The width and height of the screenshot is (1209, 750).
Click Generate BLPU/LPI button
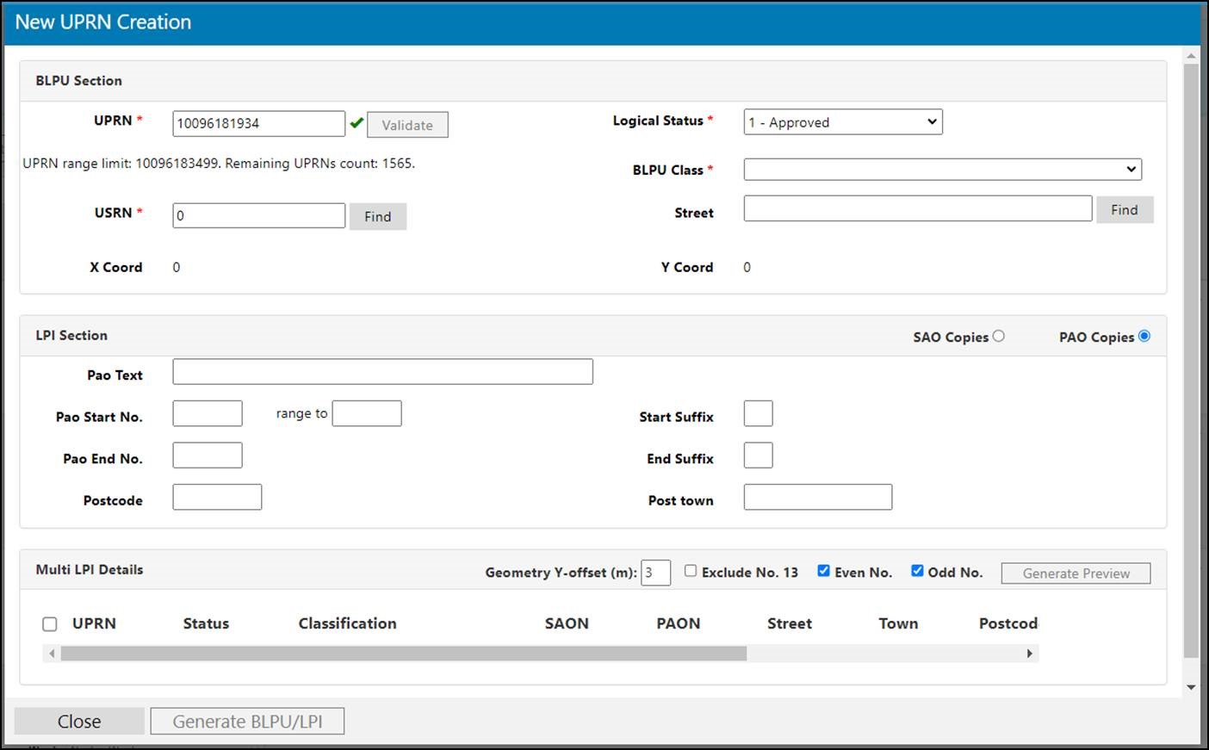point(247,722)
